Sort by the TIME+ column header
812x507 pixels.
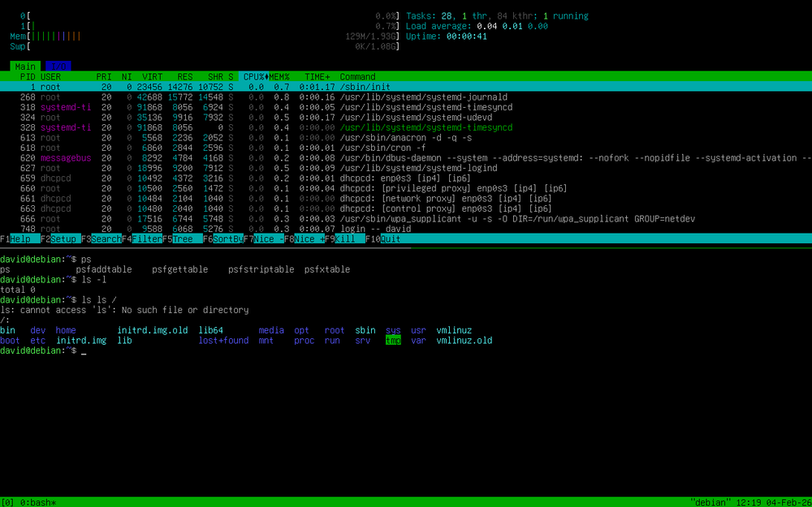(317, 76)
